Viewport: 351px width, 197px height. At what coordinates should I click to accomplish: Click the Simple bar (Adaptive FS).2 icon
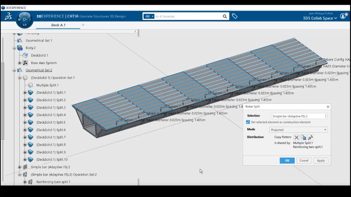pyautogui.click(x=25, y=167)
